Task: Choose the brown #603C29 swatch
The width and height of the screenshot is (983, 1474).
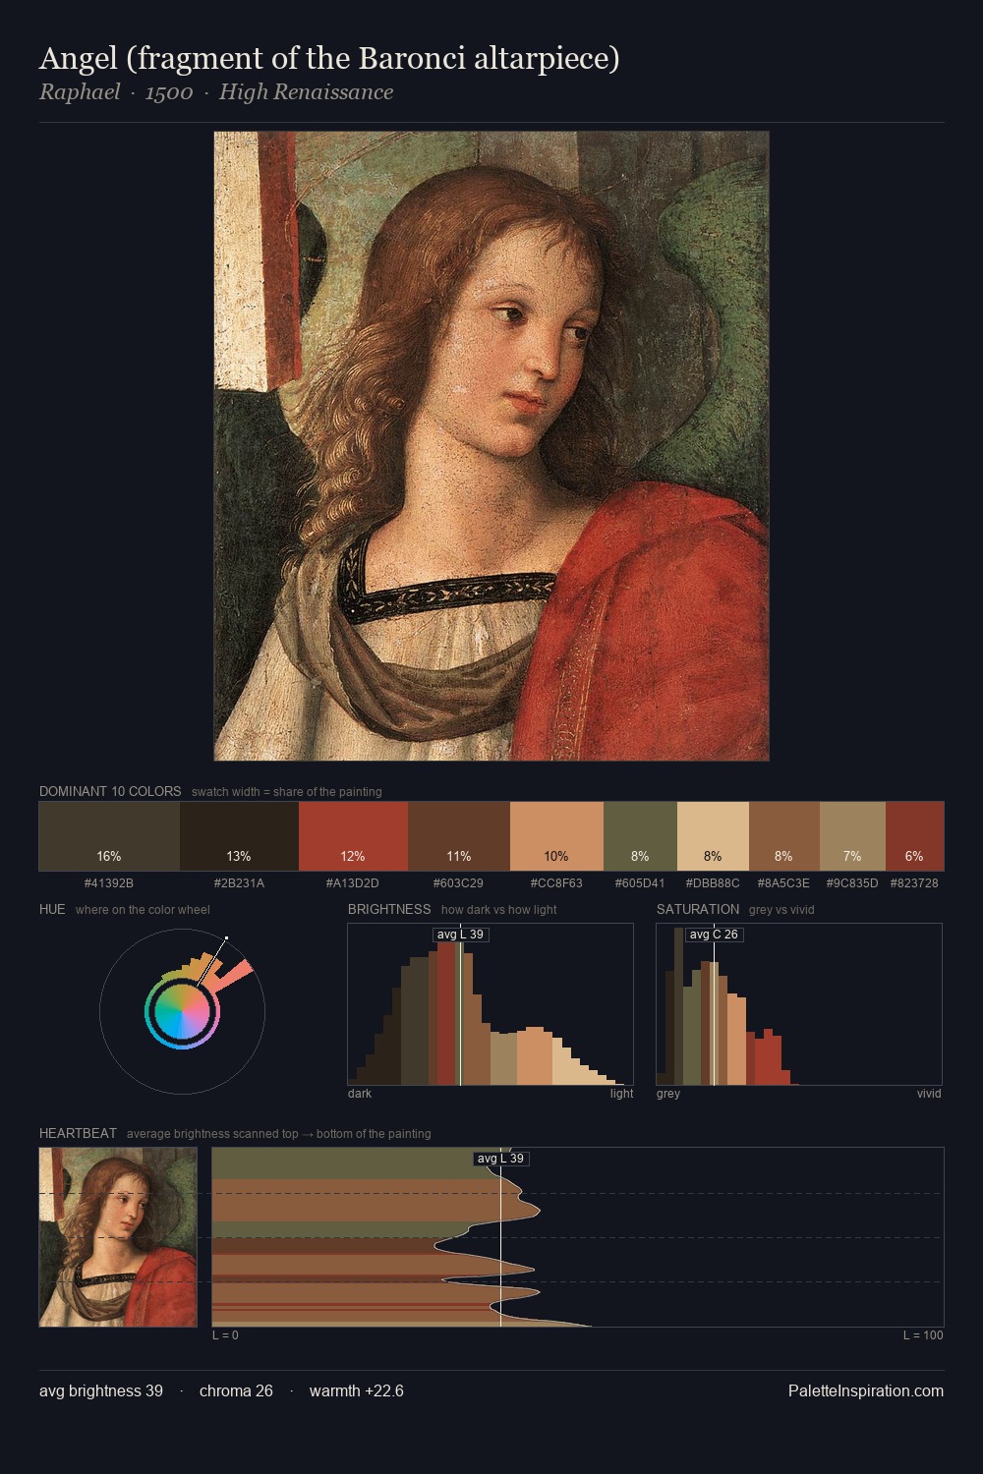Action: click(459, 836)
